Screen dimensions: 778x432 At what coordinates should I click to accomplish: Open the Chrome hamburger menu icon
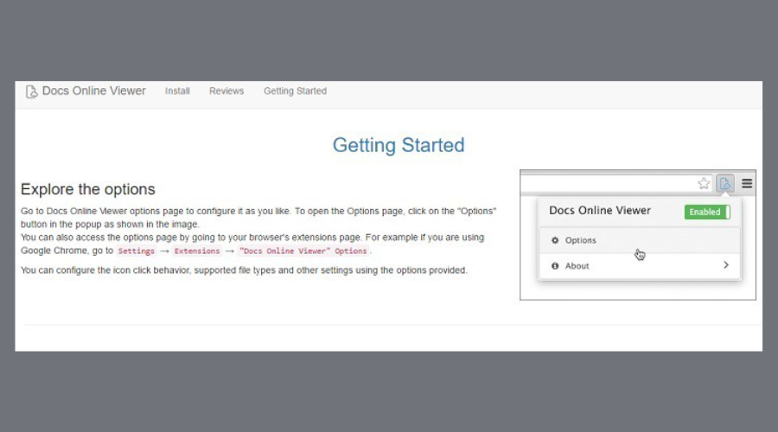(x=747, y=183)
